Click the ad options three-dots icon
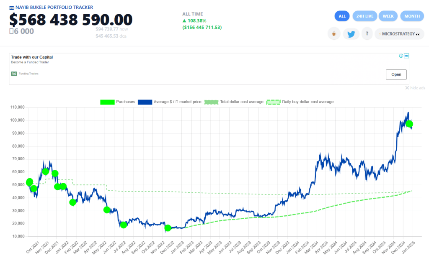 406,56
